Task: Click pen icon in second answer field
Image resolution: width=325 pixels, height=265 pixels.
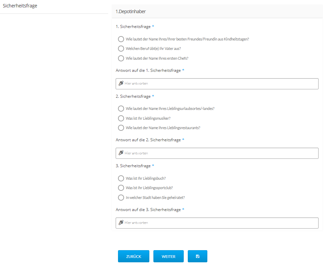Action: (121, 153)
